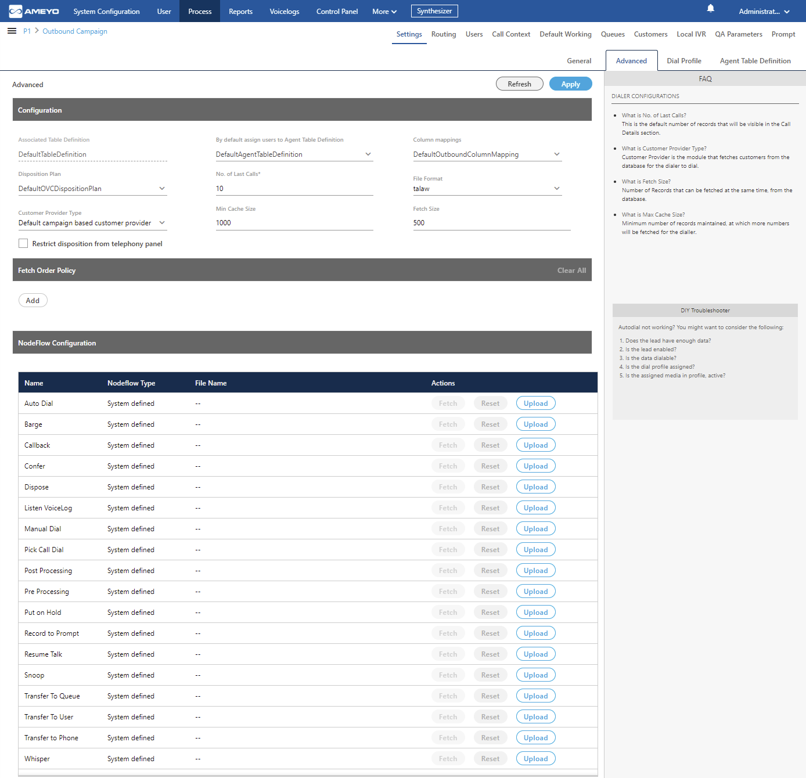Click Add under Fetch Order Policy
The height and width of the screenshot is (778, 806).
pyautogui.click(x=33, y=301)
